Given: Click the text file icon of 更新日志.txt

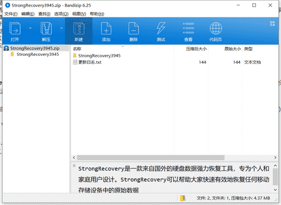Looking at the screenshot, I should [x=75, y=62].
